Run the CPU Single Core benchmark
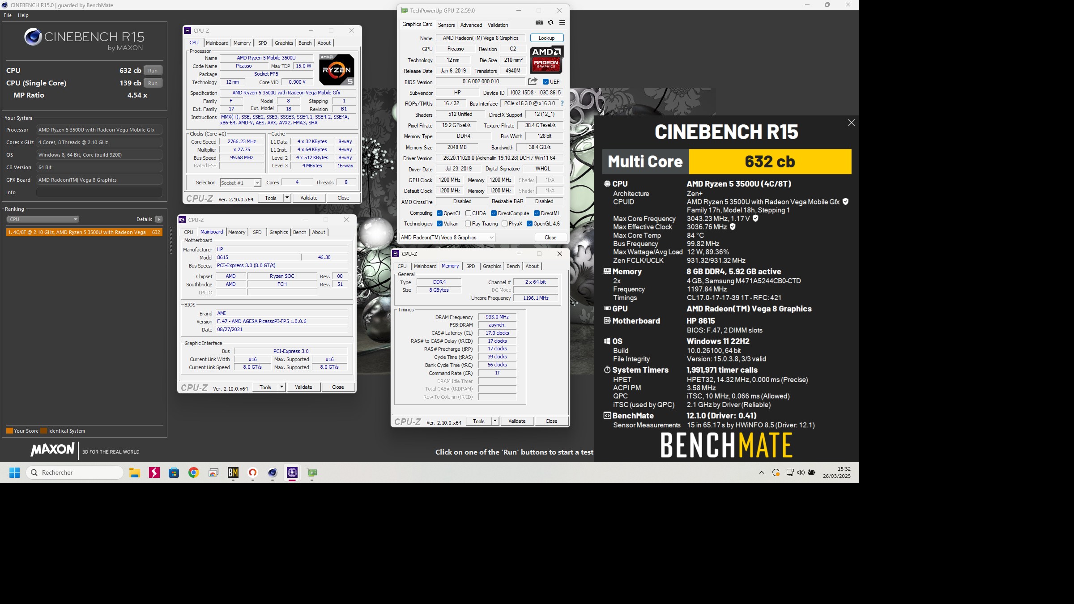The height and width of the screenshot is (604, 1074). 153,83
